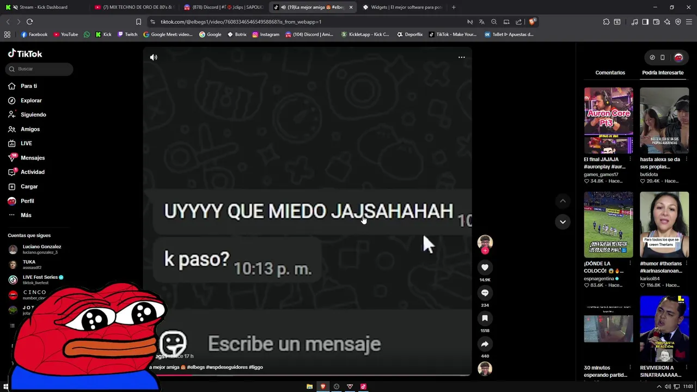Go to the next video with the down chevron
Image resolution: width=697 pixels, height=392 pixels.
pos(563,222)
